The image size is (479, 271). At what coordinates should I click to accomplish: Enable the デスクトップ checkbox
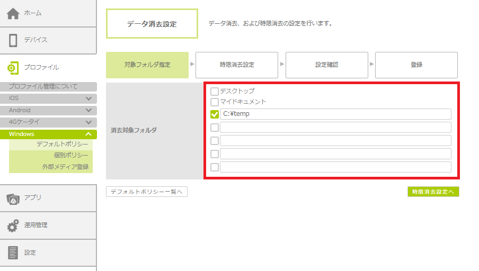click(x=215, y=91)
